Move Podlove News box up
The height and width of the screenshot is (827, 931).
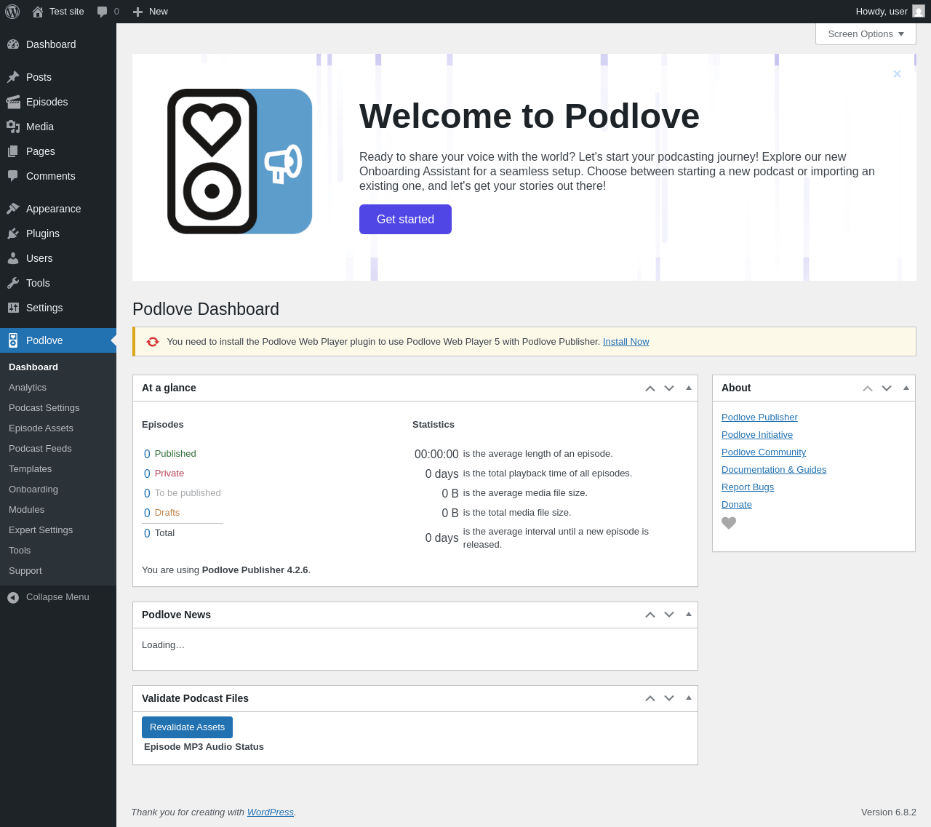650,615
